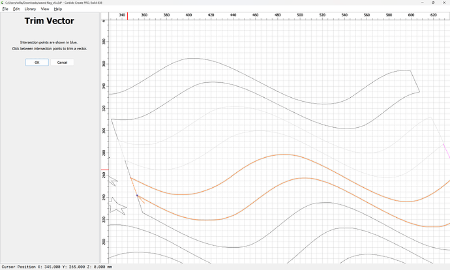This screenshot has height=270, width=450.
Task: Click the Cursor Position status bar text
Action: 46,267
